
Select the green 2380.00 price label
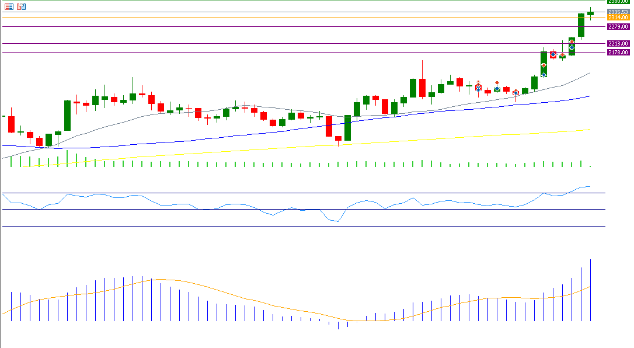point(618,2)
